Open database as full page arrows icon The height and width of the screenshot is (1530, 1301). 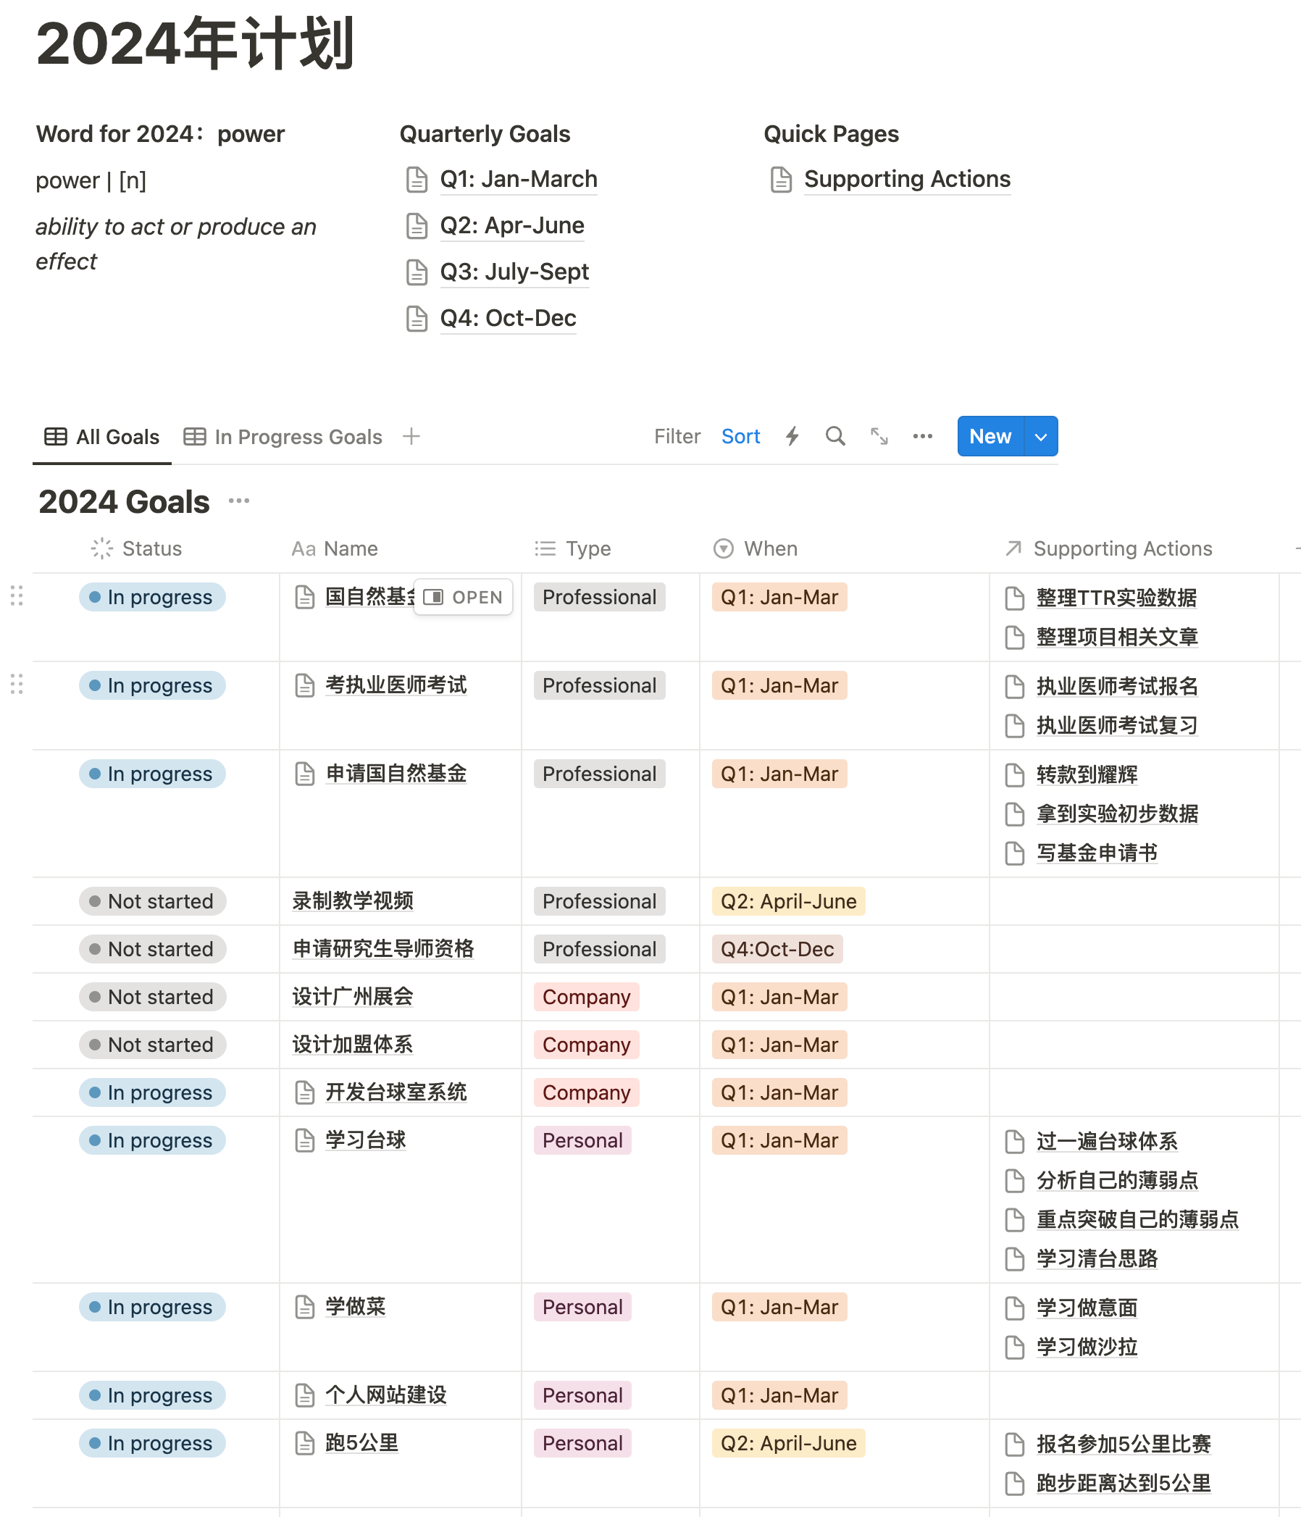pos(879,437)
